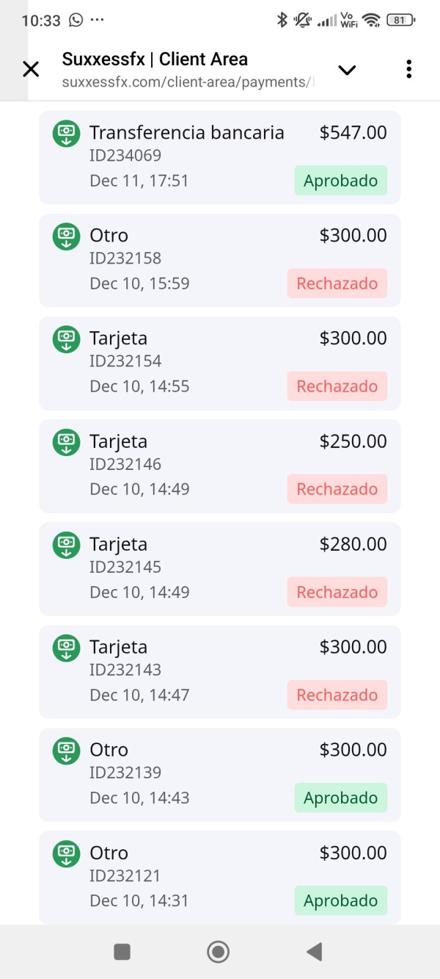Screen dimensions: 440x979
Task: Tap Aprobado badge on $547.00 transfer
Action: [x=340, y=181]
